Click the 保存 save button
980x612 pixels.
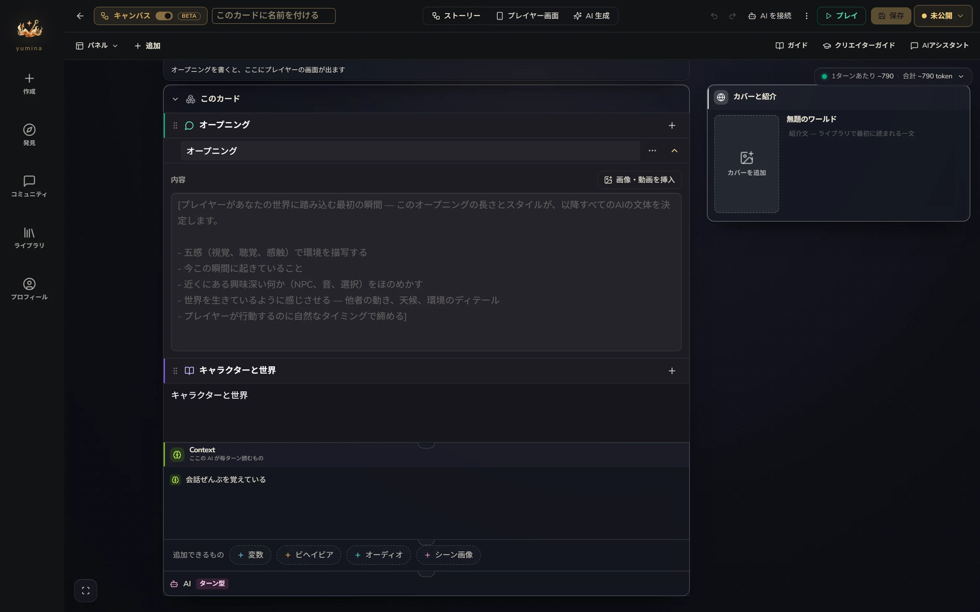(891, 16)
